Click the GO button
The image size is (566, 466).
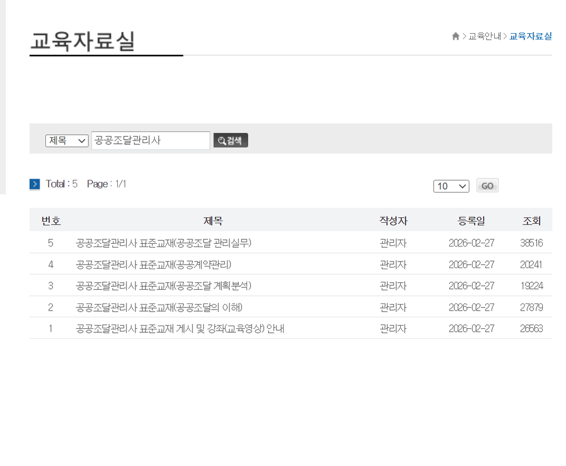click(488, 186)
